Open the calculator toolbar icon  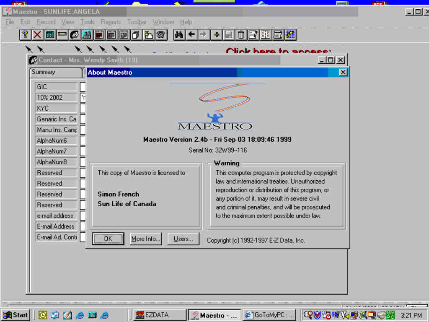point(50,35)
